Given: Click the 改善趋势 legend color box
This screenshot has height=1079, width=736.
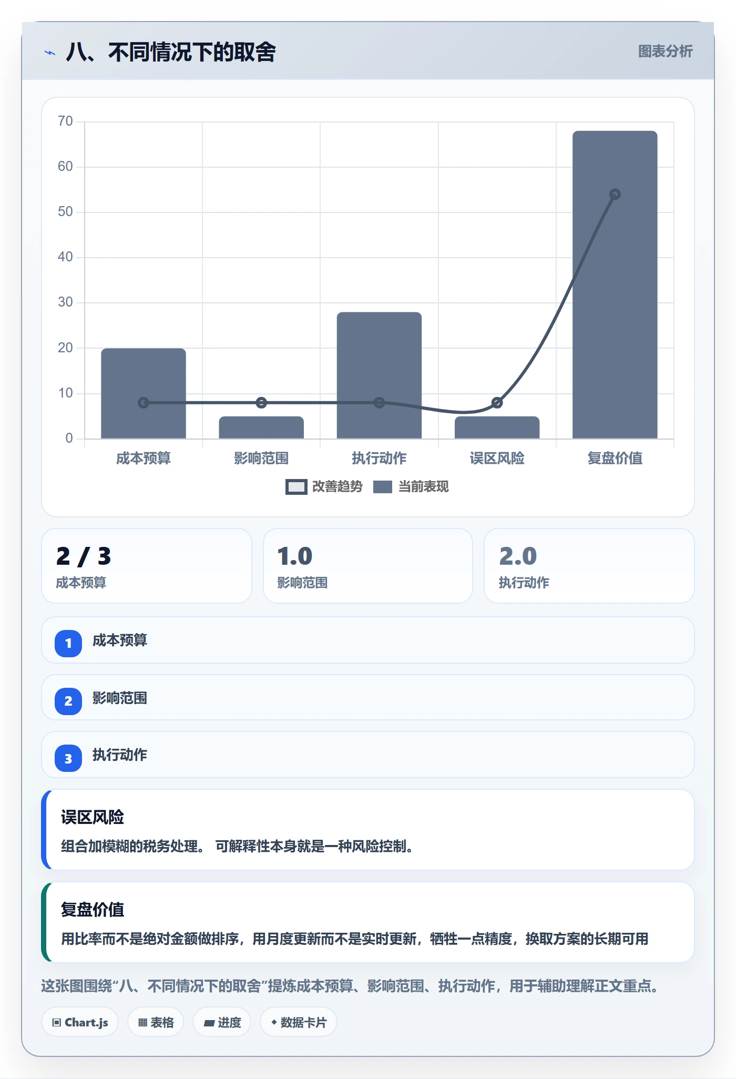Looking at the screenshot, I should 296,487.
